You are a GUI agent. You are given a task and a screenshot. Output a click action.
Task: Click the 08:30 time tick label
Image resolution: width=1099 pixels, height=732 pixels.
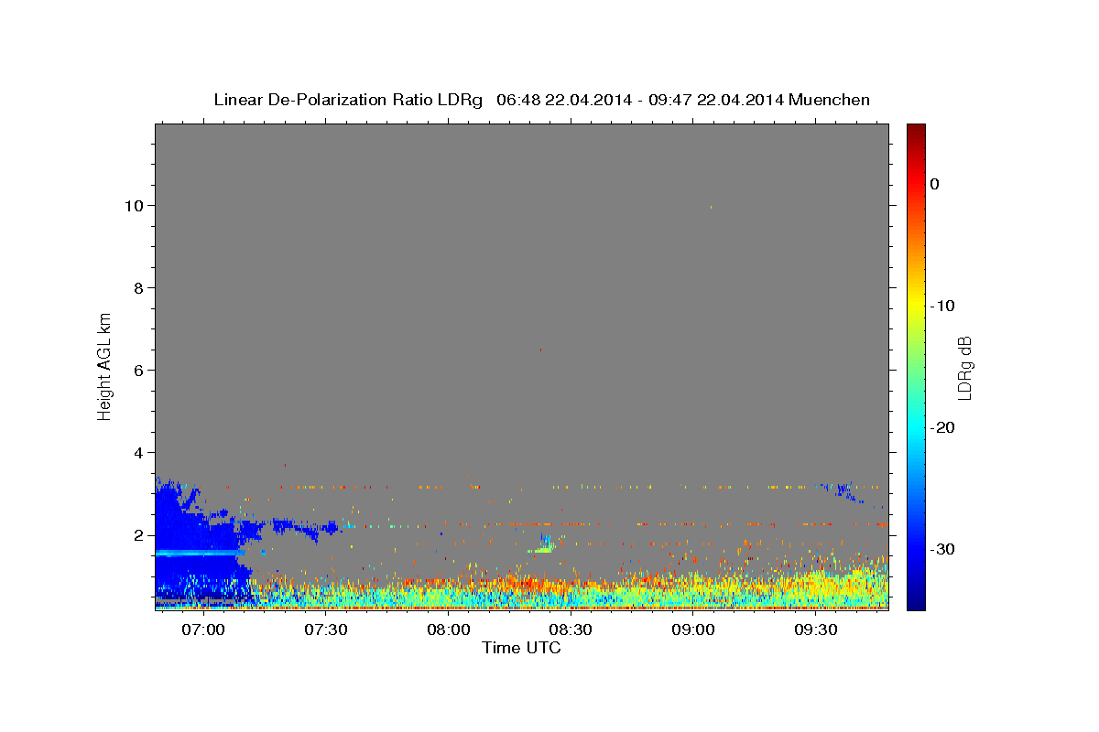(x=571, y=630)
